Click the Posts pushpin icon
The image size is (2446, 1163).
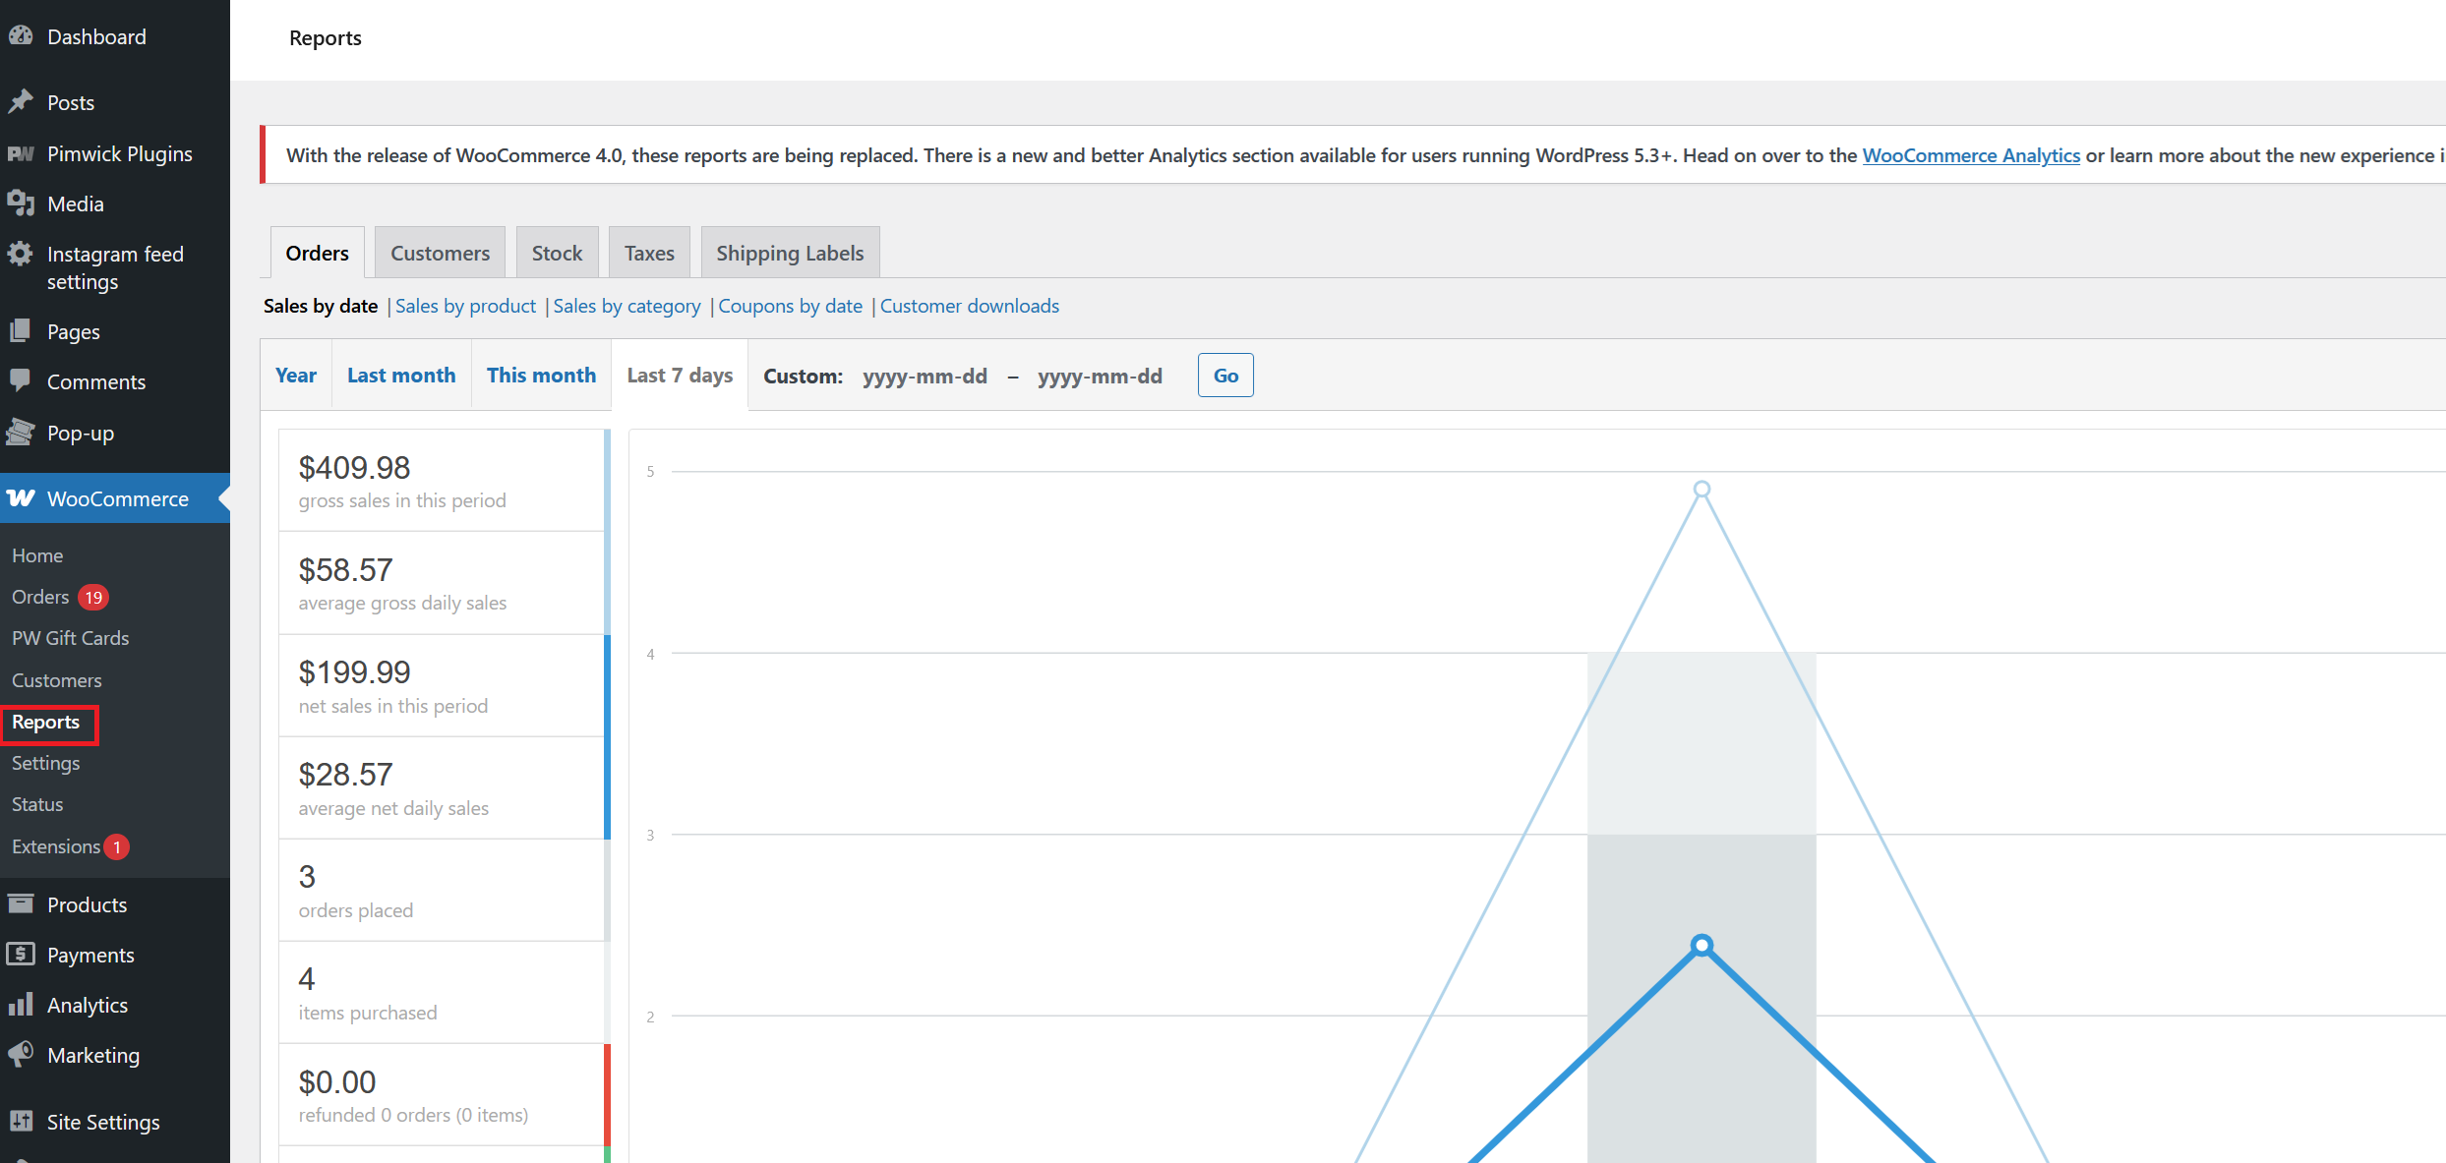pyautogui.click(x=21, y=102)
